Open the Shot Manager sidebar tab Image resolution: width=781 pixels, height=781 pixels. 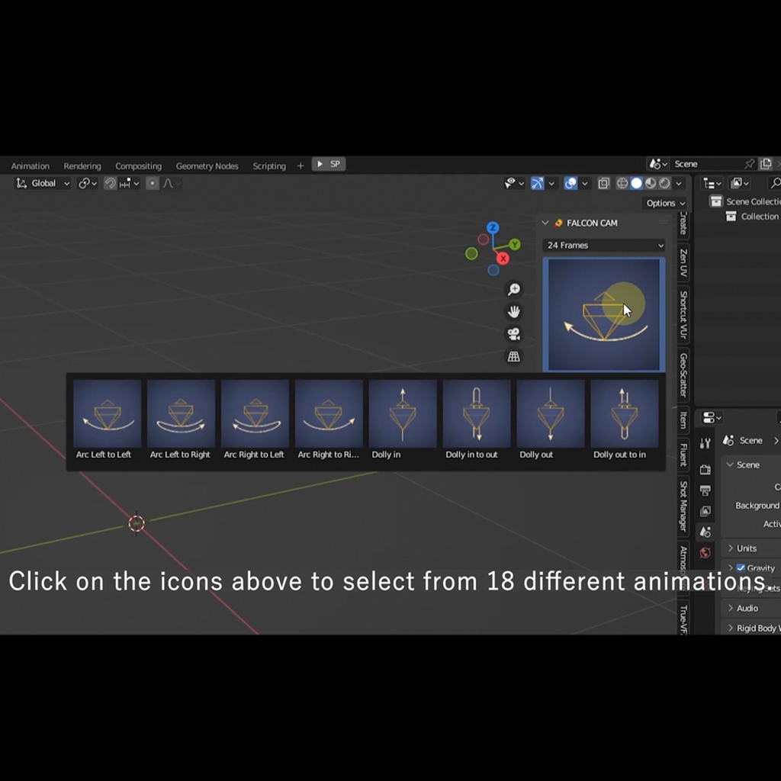tap(683, 506)
